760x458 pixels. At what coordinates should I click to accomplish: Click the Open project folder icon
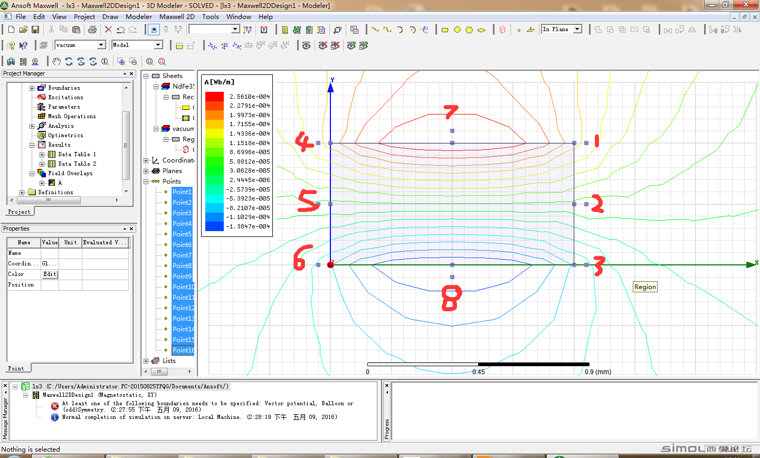(24, 30)
